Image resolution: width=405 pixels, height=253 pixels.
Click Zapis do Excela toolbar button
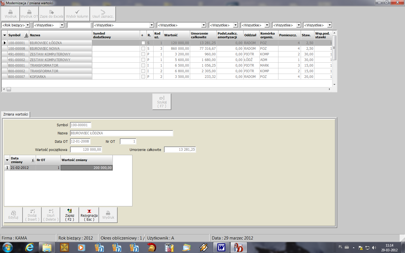pyautogui.click(x=51, y=14)
